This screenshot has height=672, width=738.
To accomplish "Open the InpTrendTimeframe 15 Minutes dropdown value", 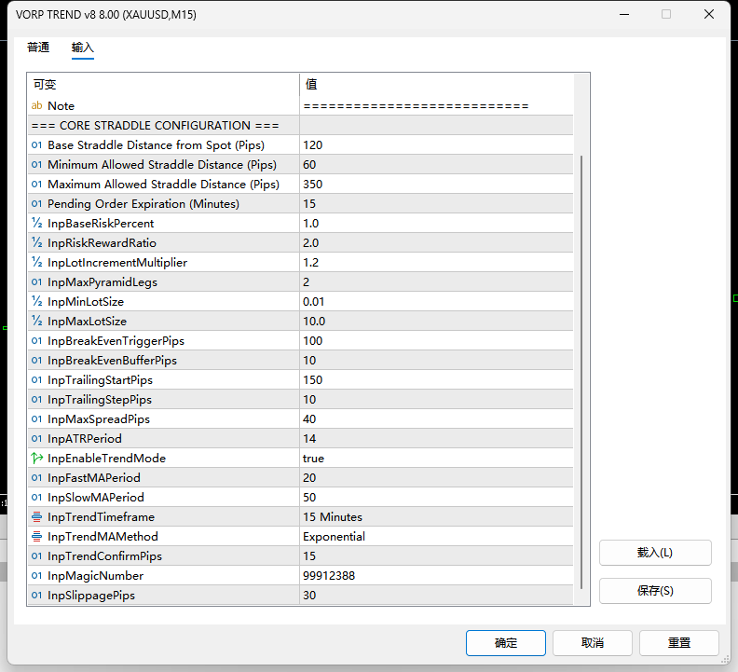I will point(436,516).
